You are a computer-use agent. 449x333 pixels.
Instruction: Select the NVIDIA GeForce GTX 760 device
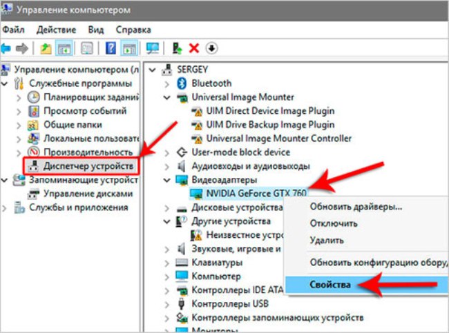tap(257, 194)
